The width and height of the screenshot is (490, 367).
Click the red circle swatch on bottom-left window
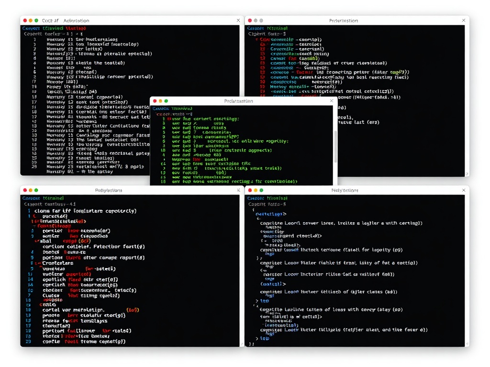[x=25, y=190]
